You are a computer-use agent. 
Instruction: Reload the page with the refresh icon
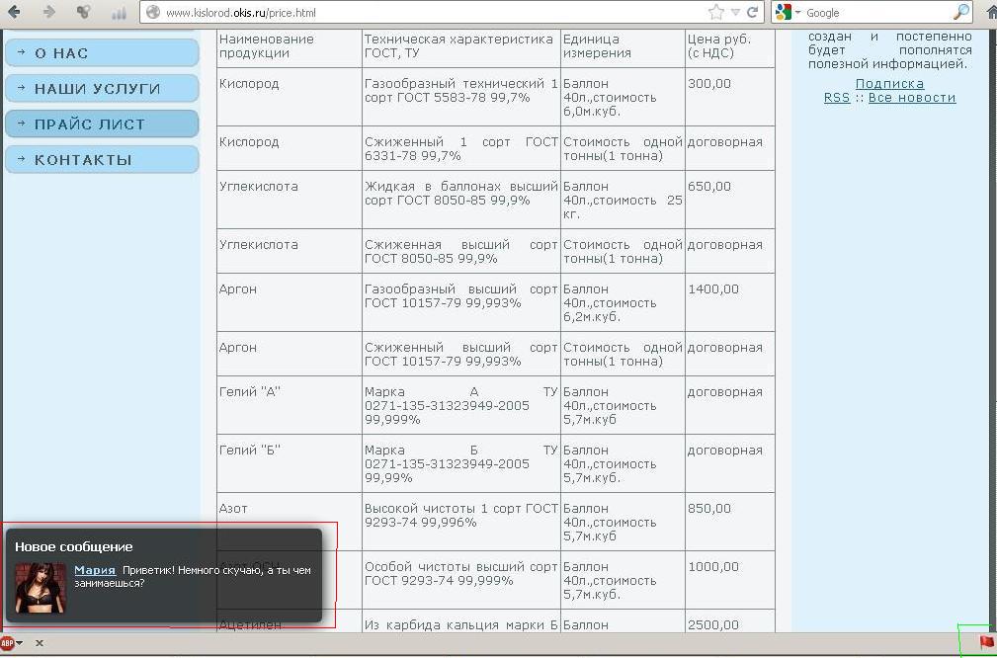click(753, 13)
